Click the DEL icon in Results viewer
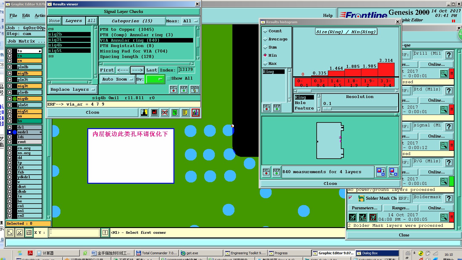 pyautogui.click(x=173, y=89)
